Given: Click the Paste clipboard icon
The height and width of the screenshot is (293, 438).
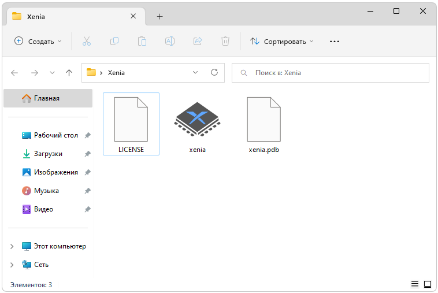Looking at the screenshot, I should tap(142, 42).
